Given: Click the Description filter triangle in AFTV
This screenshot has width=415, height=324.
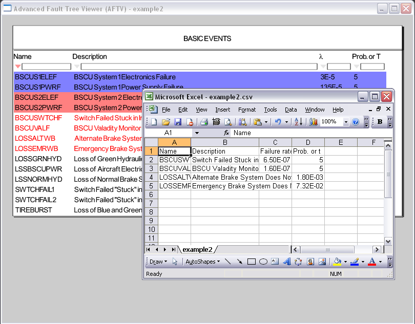Looking at the screenshot, I should [x=77, y=67].
